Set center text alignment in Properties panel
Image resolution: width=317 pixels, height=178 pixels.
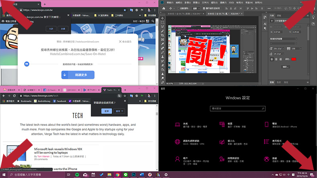276,59
